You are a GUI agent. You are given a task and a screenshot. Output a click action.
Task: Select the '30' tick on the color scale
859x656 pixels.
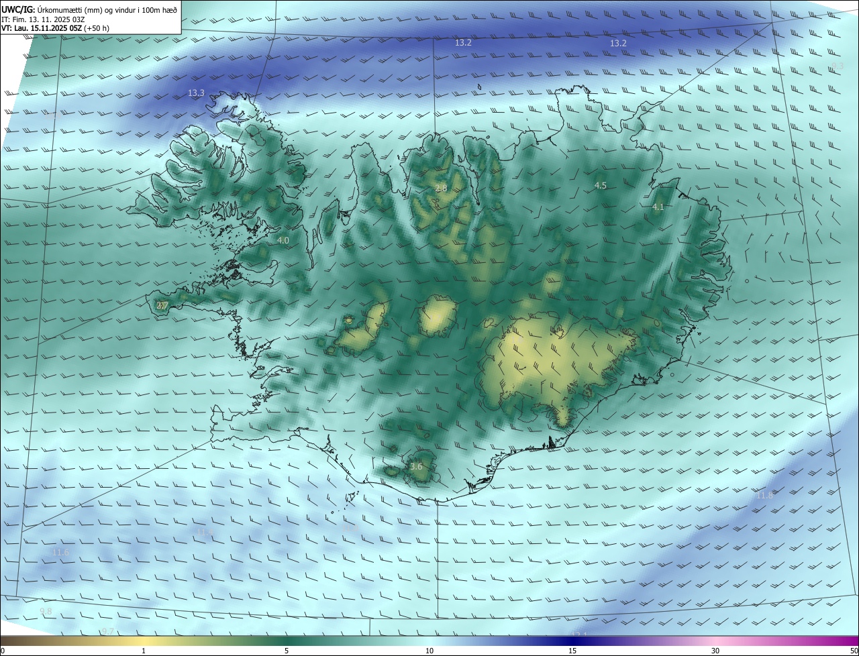click(715, 651)
